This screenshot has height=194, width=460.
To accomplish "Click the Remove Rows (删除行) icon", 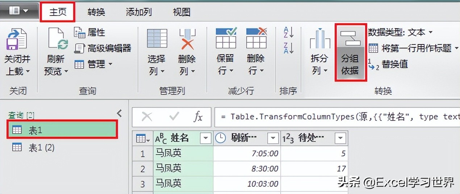I will pyautogui.click(x=256, y=39).
